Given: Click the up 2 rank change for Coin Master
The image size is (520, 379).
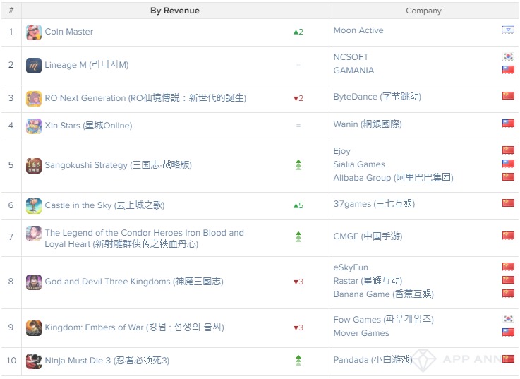Looking at the screenshot, I should point(298,32).
